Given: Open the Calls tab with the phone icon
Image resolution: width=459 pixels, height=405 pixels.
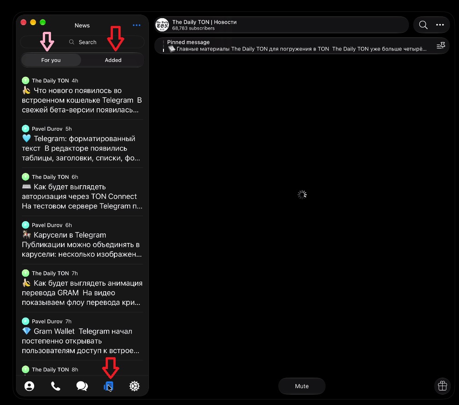Looking at the screenshot, I should pyautogui.click(x=56, y=386).
